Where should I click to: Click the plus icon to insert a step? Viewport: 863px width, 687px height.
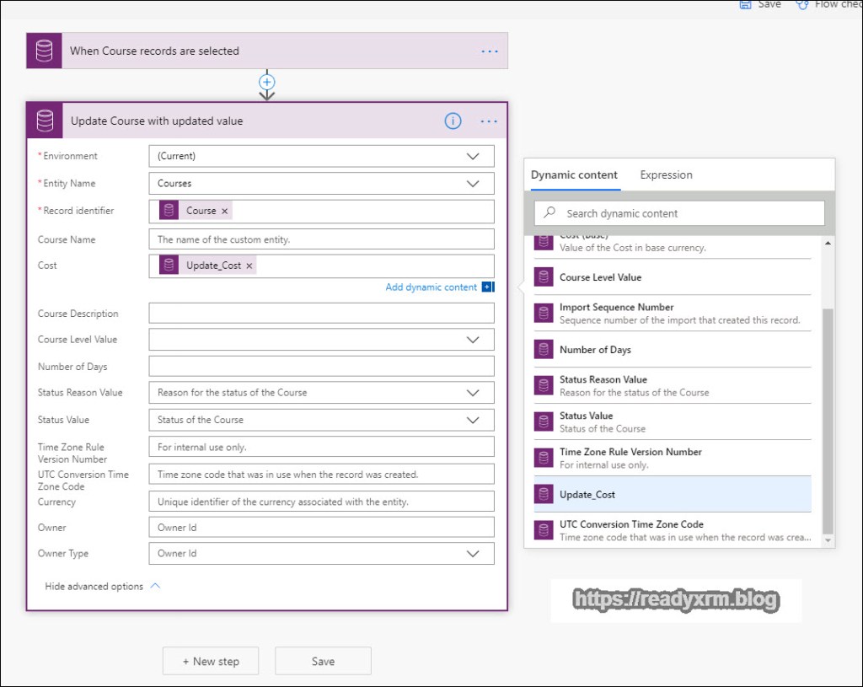click(x=267, y=82)
